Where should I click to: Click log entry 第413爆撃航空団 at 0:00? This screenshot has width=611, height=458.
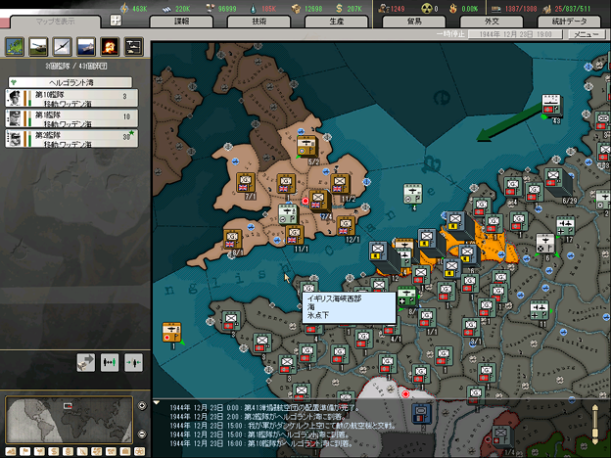point(264,408)
